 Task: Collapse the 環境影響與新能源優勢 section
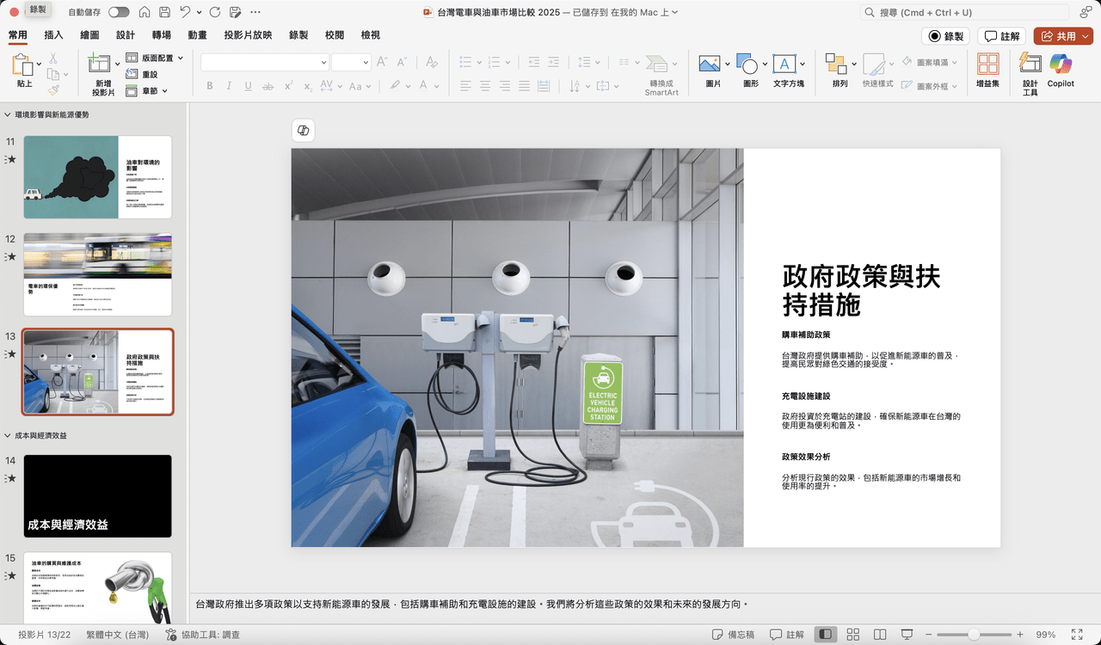tap(8, 114)
